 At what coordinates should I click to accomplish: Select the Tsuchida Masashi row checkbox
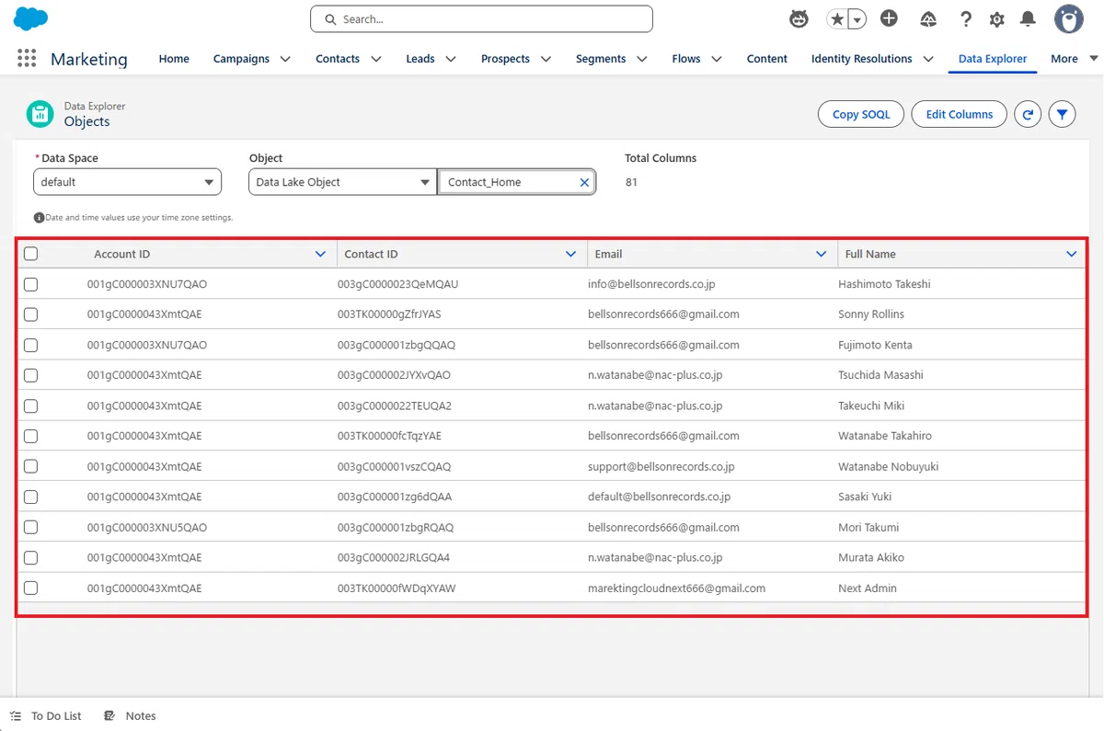pyautogui.click(x=30, y=375)
